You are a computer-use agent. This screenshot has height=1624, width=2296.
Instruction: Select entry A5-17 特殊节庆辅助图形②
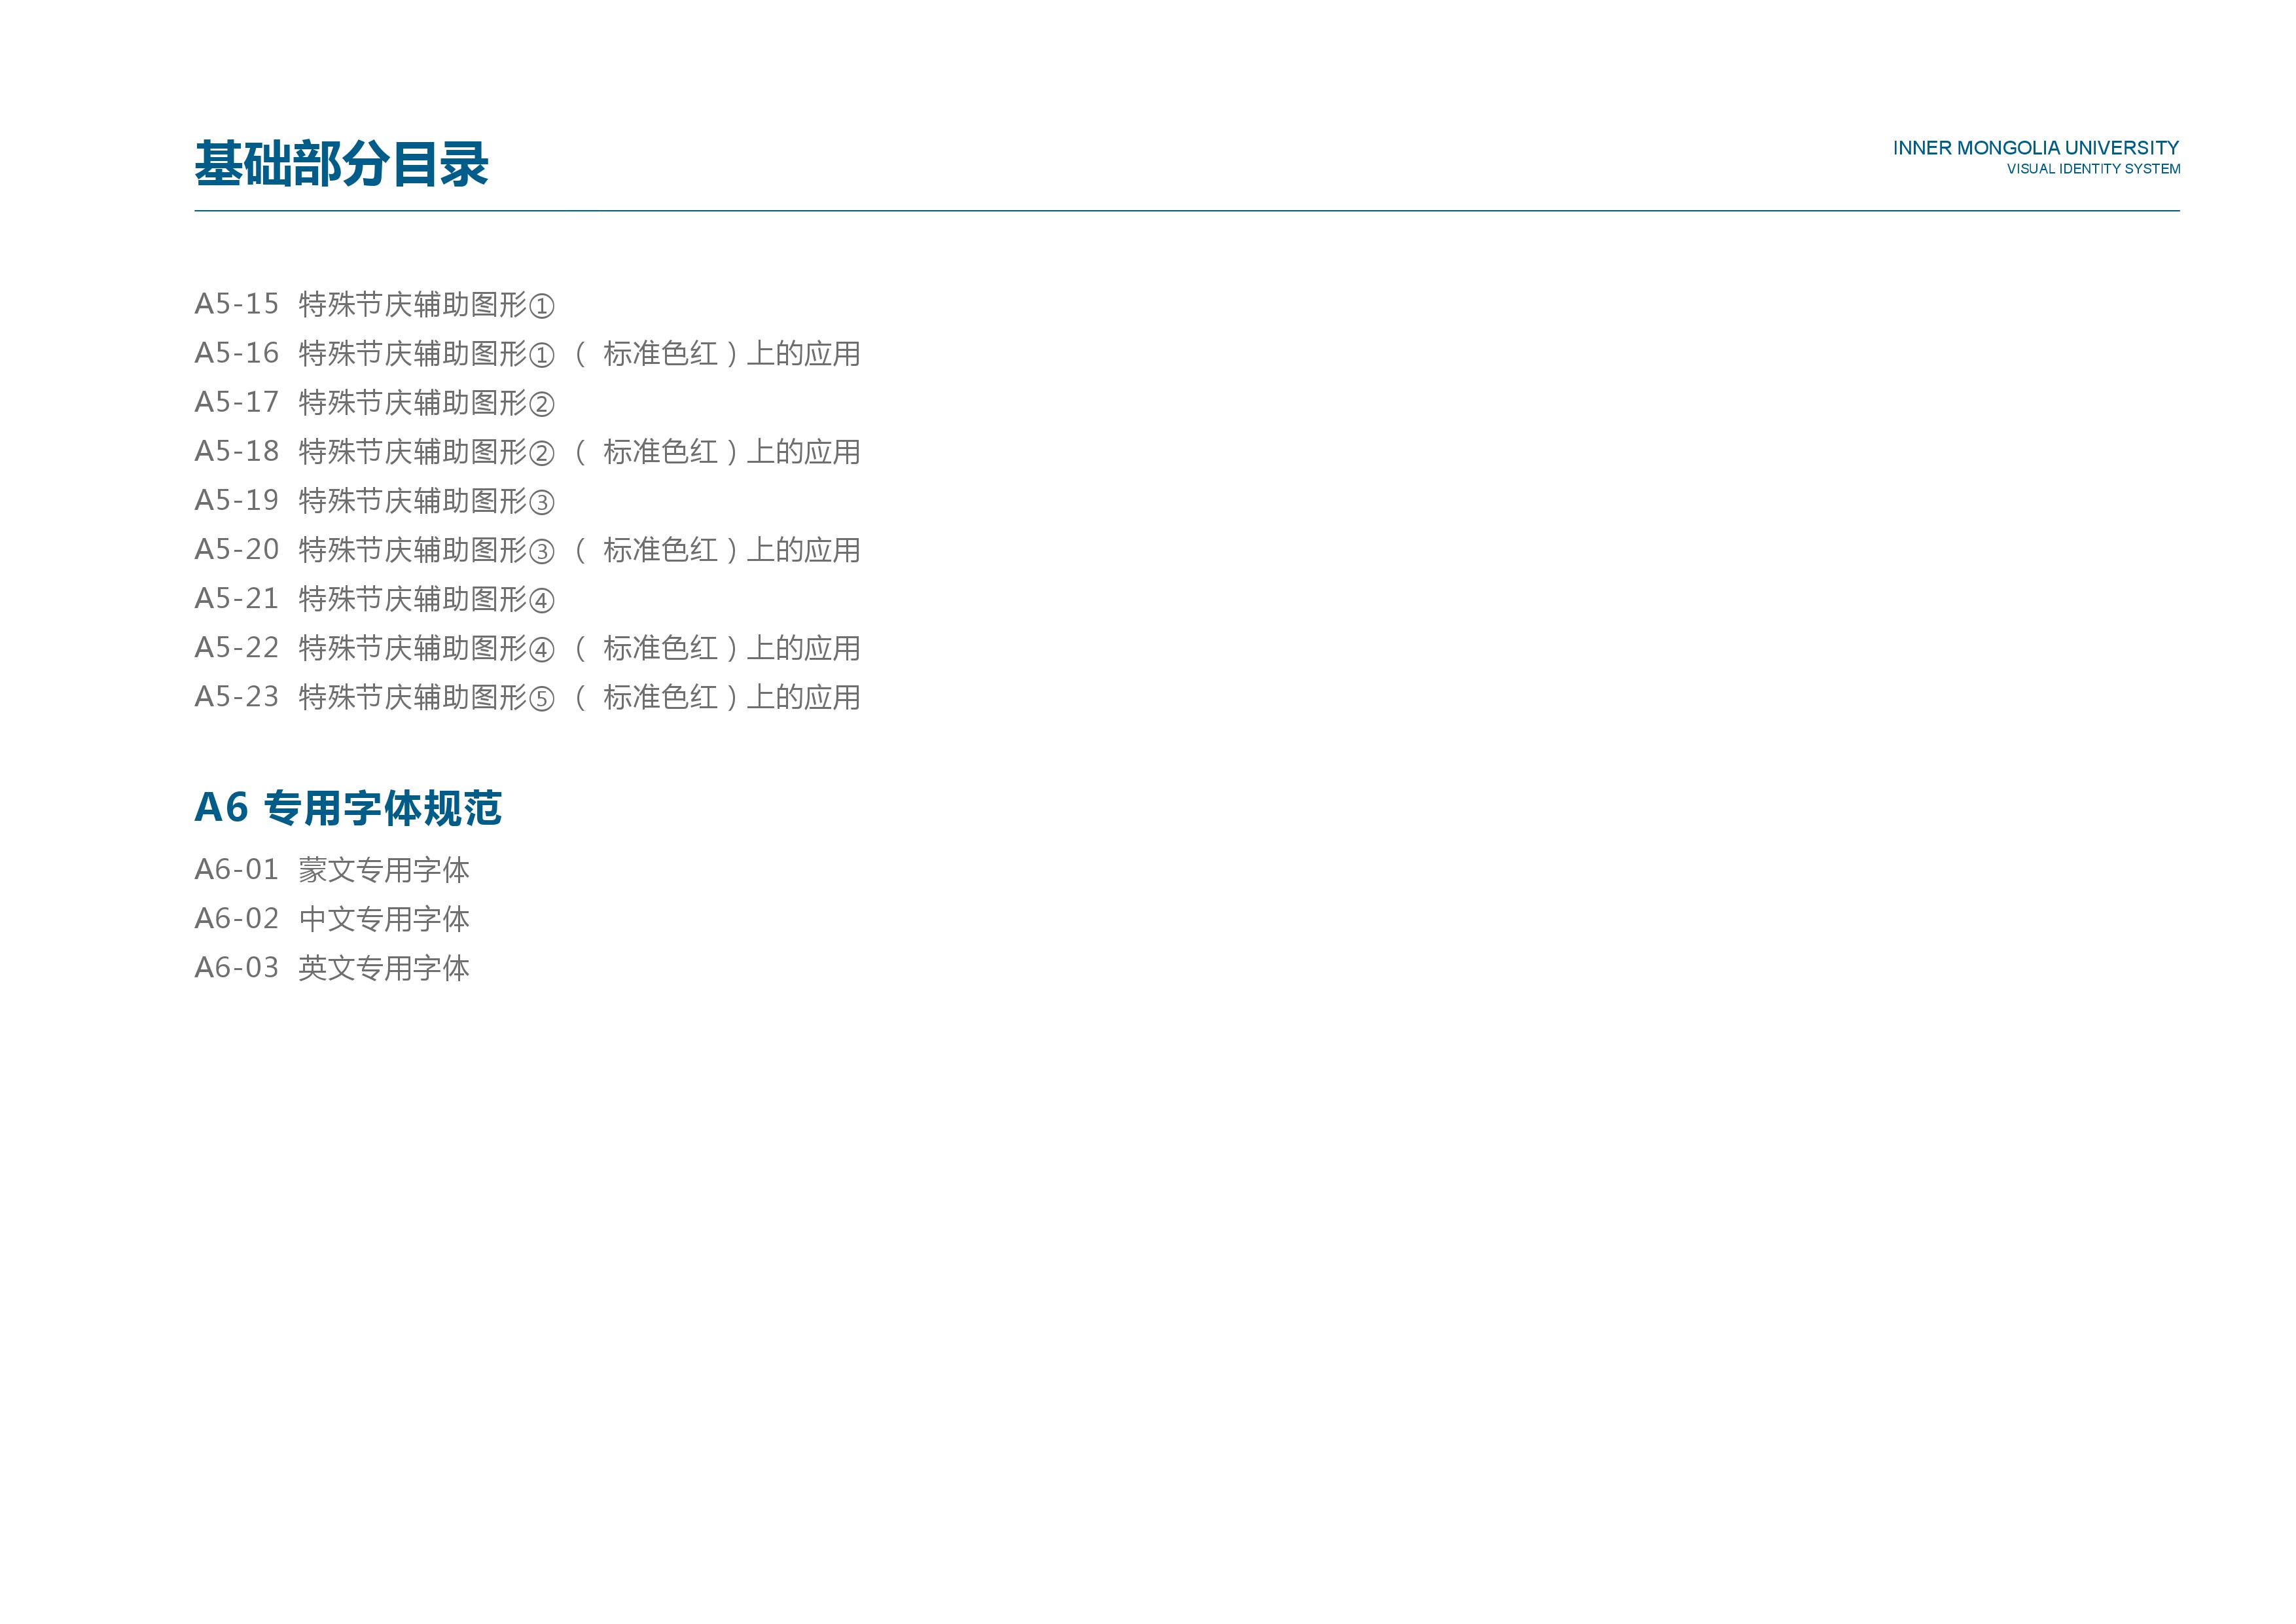point(374,402)
